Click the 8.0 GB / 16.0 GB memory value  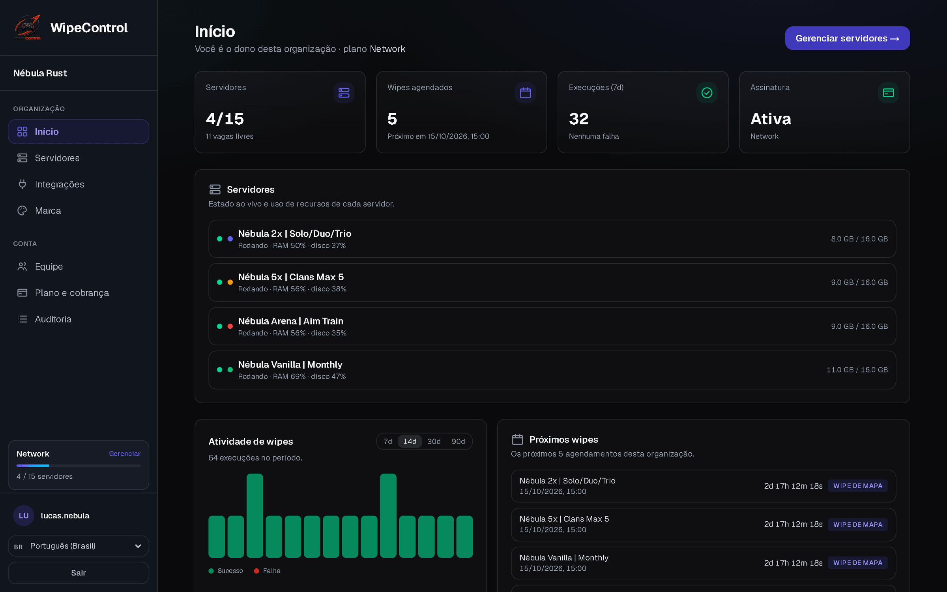[859, 239]
